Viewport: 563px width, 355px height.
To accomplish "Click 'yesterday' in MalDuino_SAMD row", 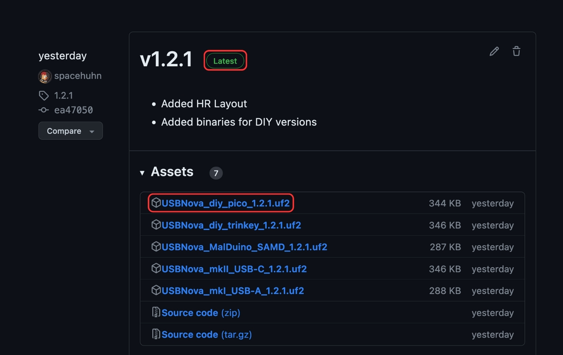I will [493, 247].
